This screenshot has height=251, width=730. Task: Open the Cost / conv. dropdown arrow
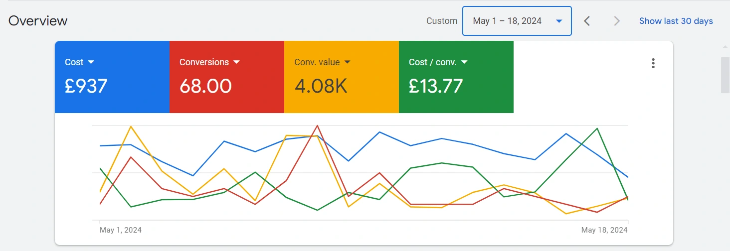464,62
